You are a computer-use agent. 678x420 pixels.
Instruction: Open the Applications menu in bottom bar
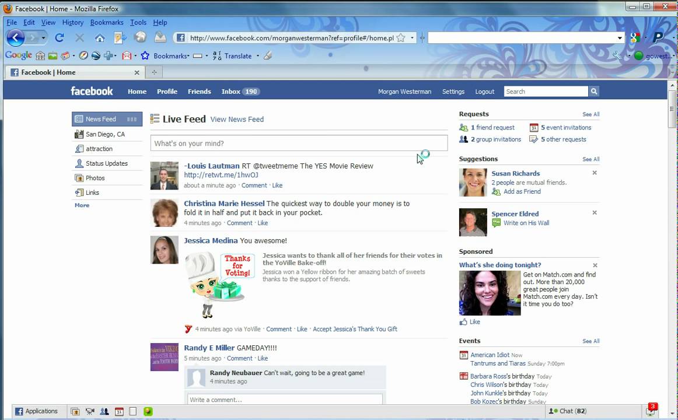click(x=36, y=411)
